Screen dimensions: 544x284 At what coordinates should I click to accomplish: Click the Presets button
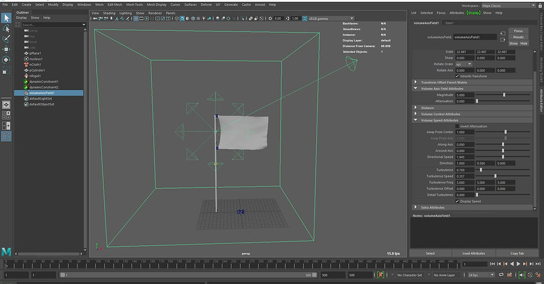point(518,37)
